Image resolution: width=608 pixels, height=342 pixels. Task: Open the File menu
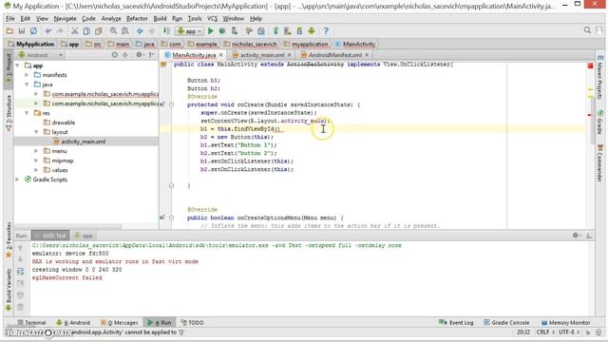click(x=10, y=19)
